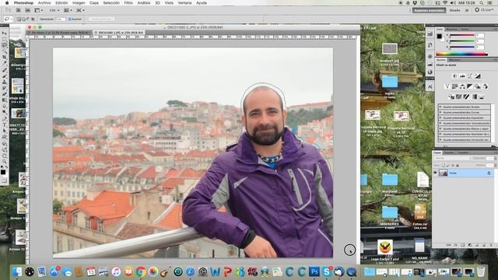
Task: Click the red (R) channel slider
Action: 461,35
